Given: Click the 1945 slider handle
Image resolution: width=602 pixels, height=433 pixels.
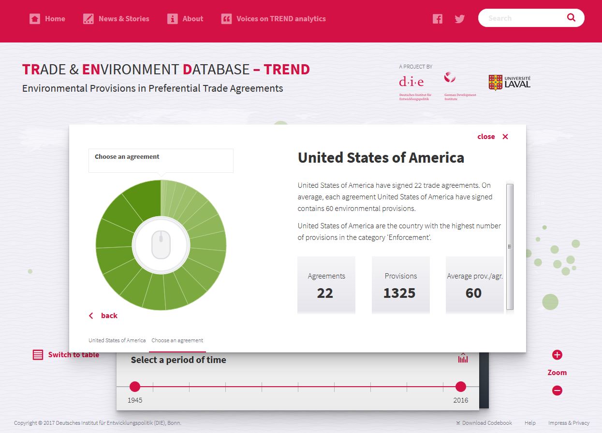Looking at the screenshot, I should [x=134, y=387].
